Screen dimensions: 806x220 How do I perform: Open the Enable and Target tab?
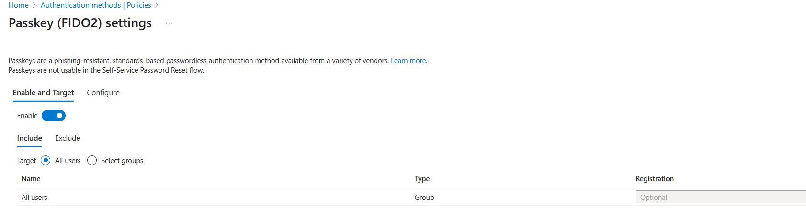click(43, 93)
